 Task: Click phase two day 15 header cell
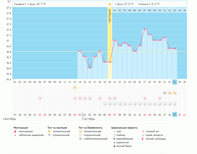tap(185, 10)
